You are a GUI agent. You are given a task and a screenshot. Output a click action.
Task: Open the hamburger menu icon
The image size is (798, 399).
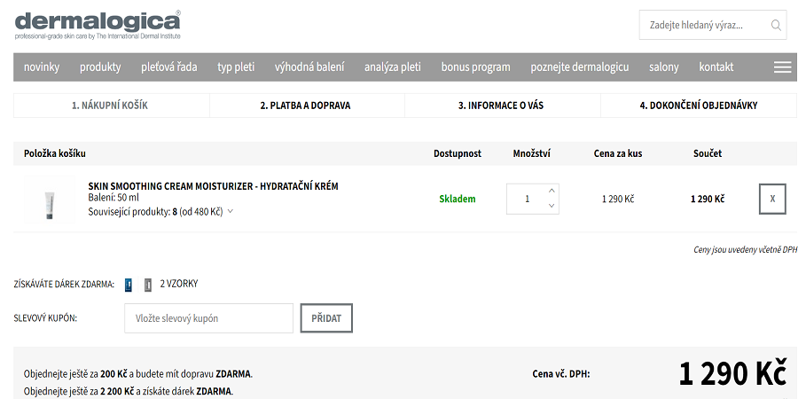click(782, 67)
